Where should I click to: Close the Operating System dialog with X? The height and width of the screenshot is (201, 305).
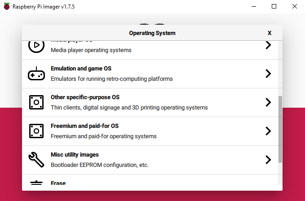tap(270, 33)
